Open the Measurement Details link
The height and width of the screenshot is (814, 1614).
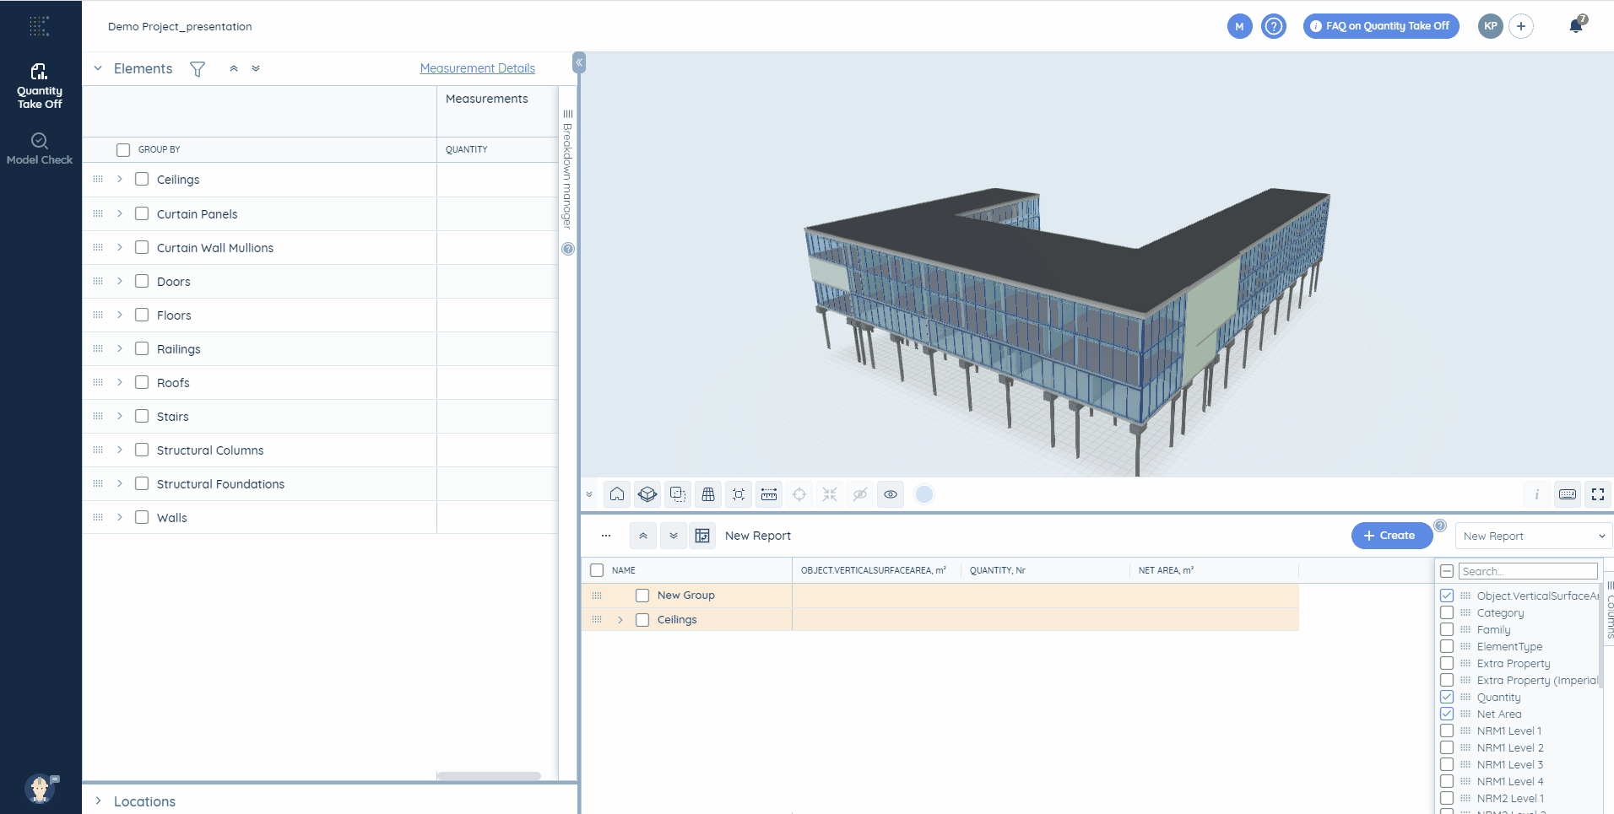point(478,68)
